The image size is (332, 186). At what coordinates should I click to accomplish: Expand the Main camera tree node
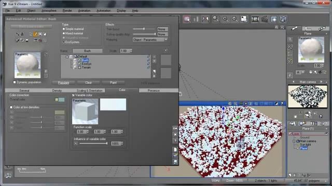[x=294, y=141]
